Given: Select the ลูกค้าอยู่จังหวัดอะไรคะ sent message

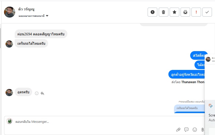Looking at the screenshot, I should coord(187,74).
